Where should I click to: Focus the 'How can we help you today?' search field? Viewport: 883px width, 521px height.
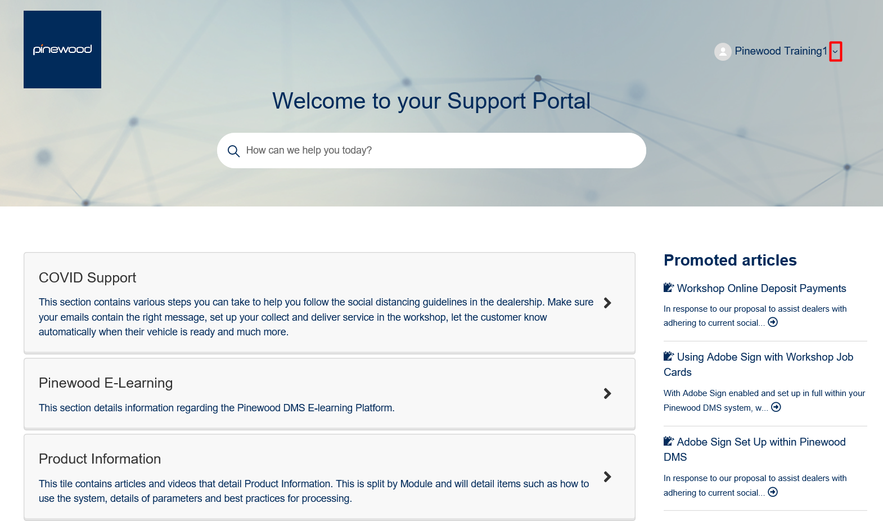click(431, 150)
